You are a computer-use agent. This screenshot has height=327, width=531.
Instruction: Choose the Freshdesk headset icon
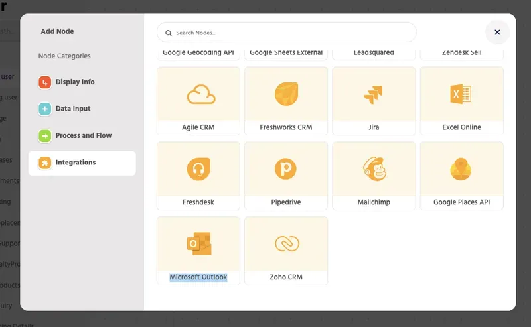pos(198,169)
